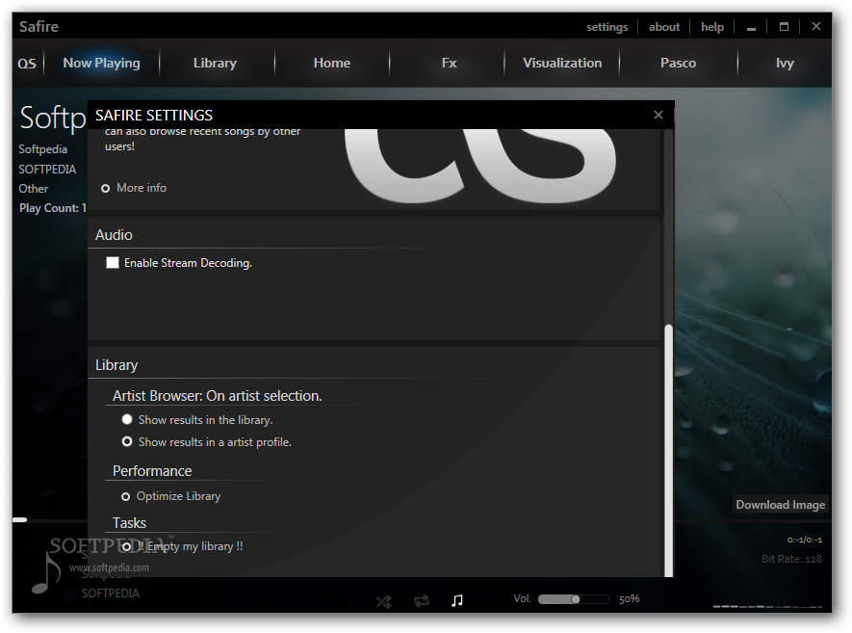Image resolution: width=852 pixels, height=633 pixels.
Task: Open the Ivy tab
Action: pyautogui.click(x=785, y=64)
